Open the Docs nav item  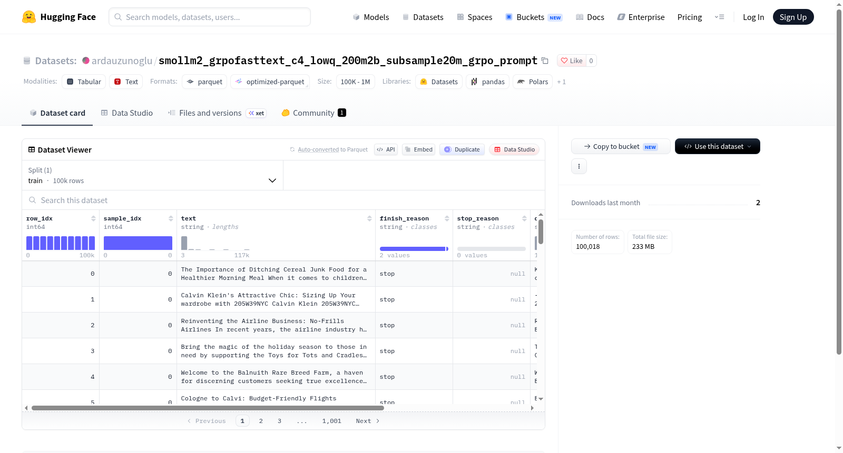590,17
